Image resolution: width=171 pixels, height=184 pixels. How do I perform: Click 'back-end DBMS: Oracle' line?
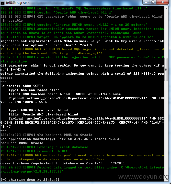(x=22, y=143)
